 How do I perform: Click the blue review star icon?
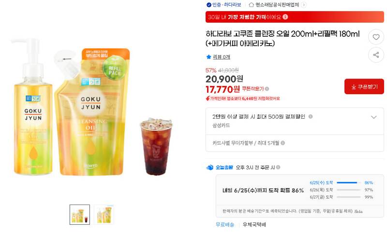coord(209,57)
